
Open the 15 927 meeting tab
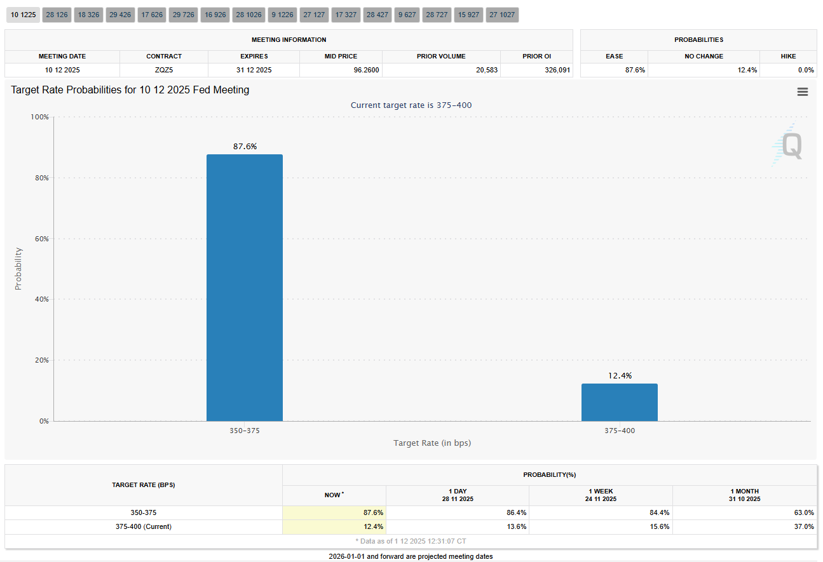pos(469,15)
